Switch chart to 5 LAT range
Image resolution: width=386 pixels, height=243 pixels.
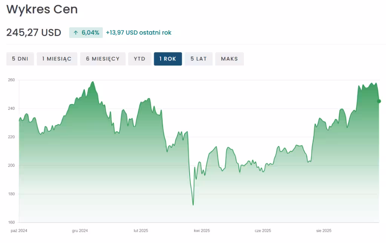coord(199,59)
